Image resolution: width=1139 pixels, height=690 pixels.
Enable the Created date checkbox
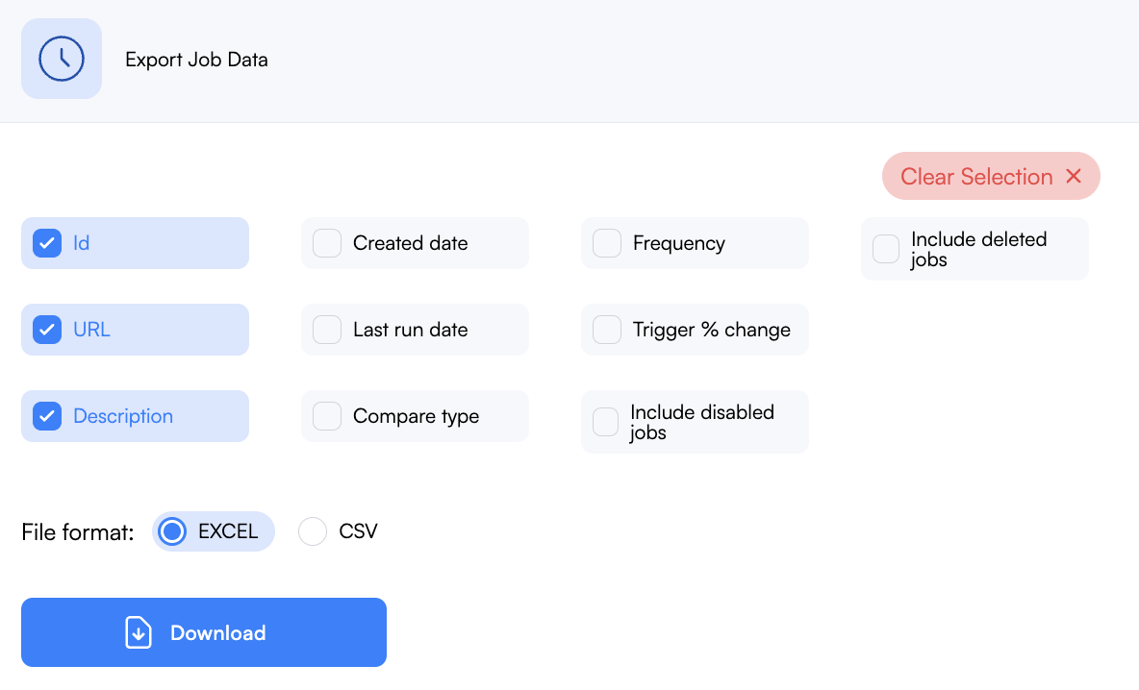[327, 243]
